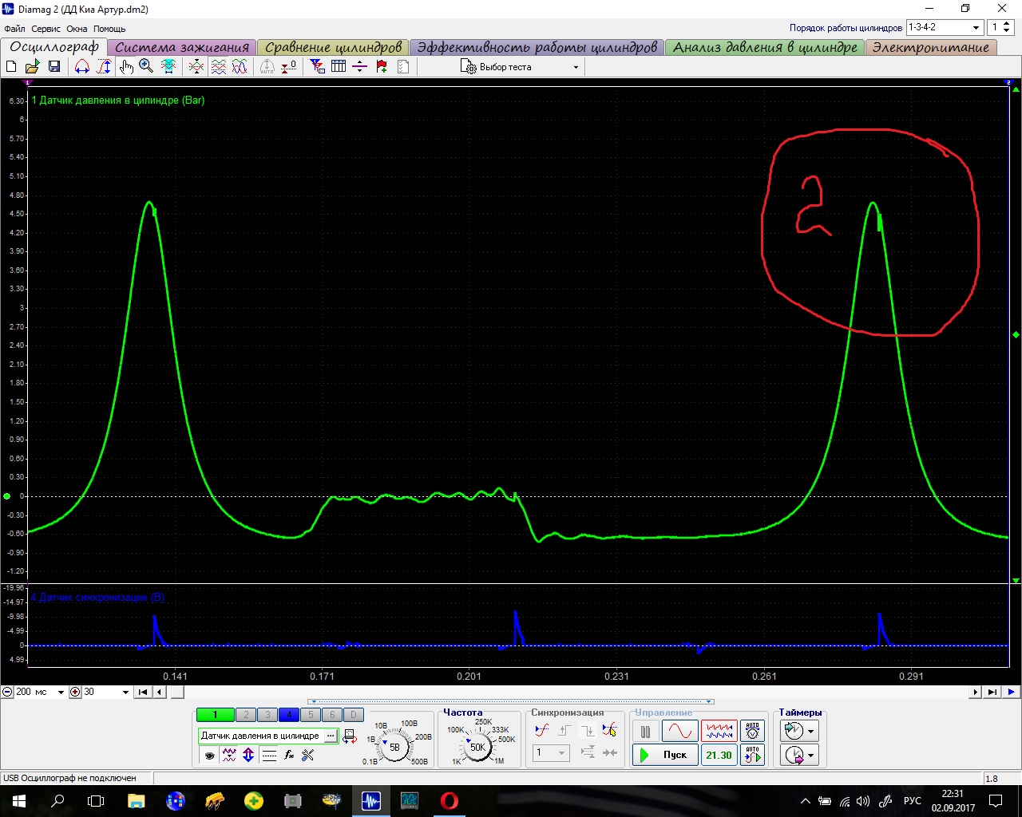Adjust the 5В voltage range knob
This screenshot has width=1022, height=817.
[x=394, y=748]
